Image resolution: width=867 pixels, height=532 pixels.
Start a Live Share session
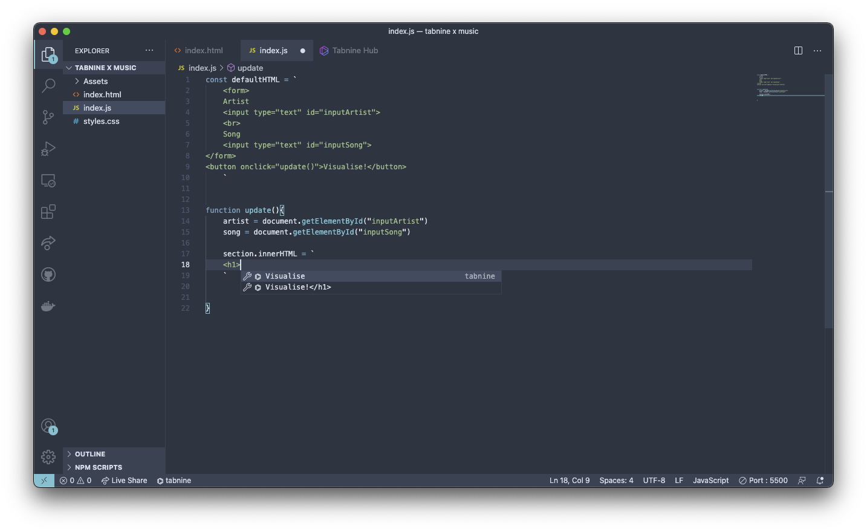(x=124, y=480)
